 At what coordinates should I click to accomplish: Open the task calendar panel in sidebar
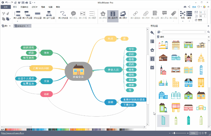tap(152, 67)
